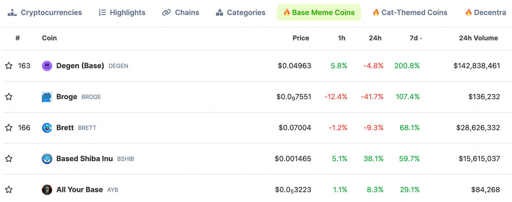Click the Categories shapes icon
This screenshot has height=202, width=512.
coord(219,13)
